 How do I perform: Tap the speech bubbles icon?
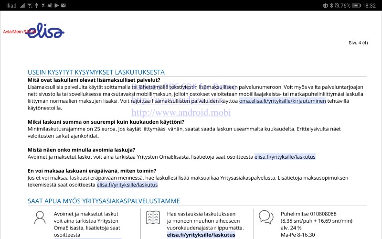tap(266, 217)
